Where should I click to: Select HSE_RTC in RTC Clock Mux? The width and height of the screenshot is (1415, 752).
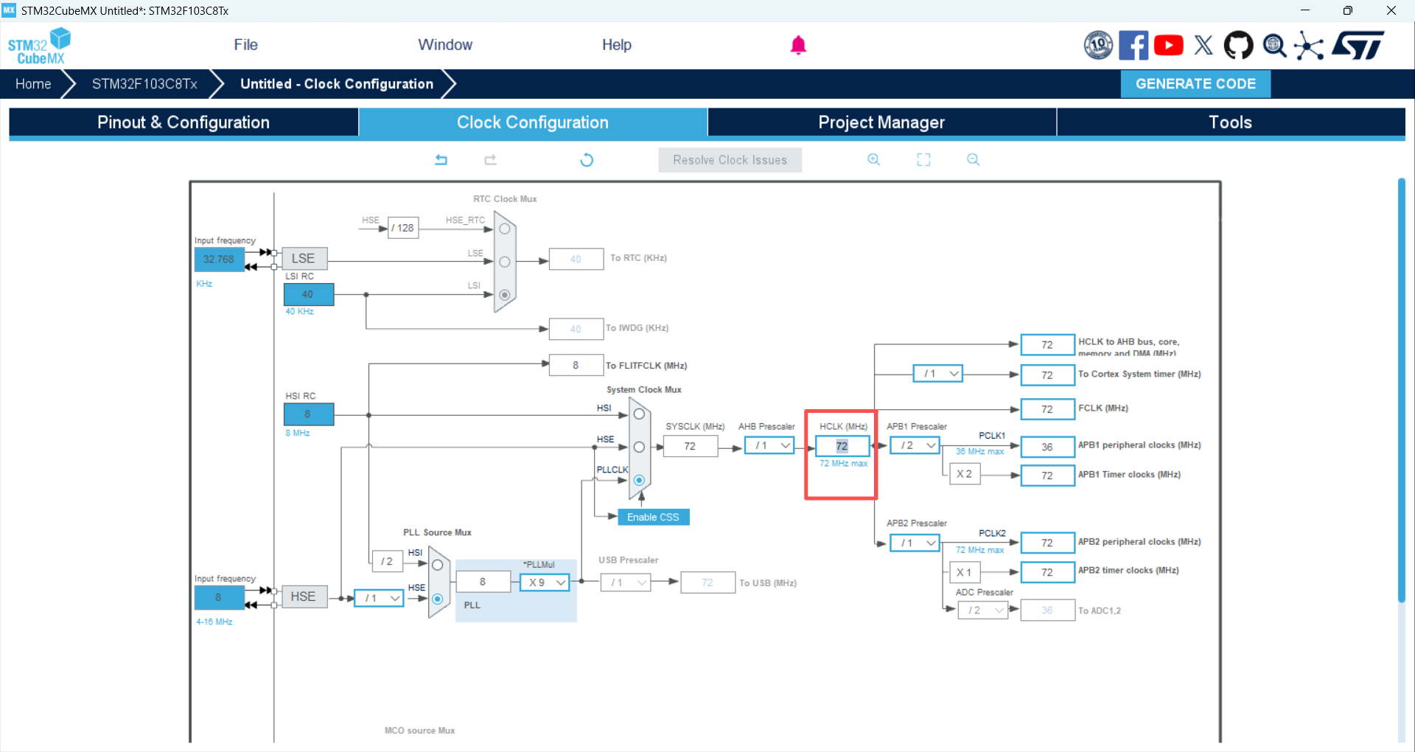click(x=505, y=229)
